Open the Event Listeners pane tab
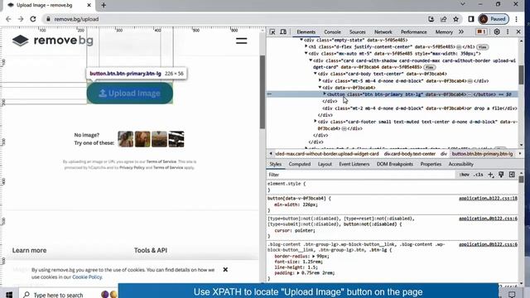 pyautogui.click(x=354, y=164)
